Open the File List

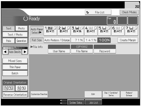(98, 12)
